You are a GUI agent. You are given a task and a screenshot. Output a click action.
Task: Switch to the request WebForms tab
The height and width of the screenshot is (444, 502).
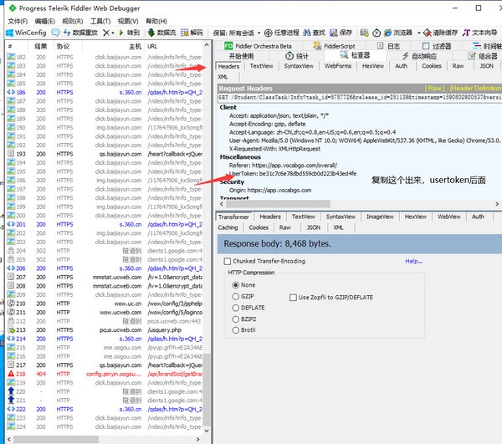click(338, 65)
